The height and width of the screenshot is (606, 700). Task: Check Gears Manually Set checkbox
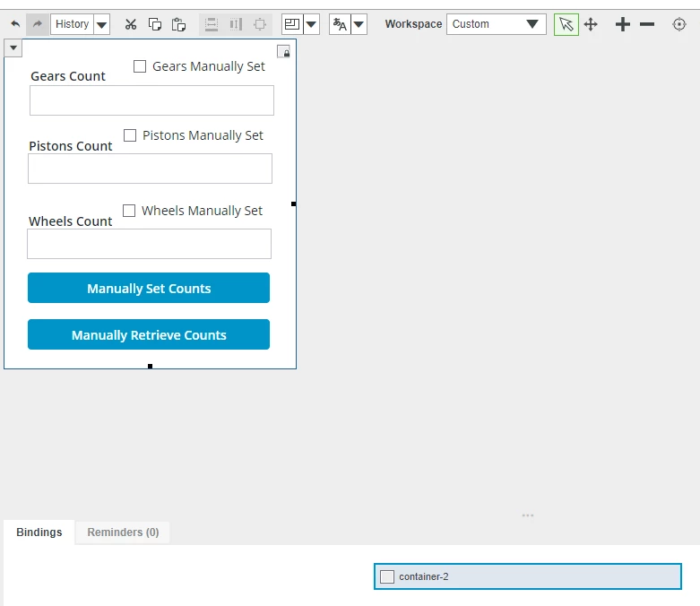click(x=140, y=66)
